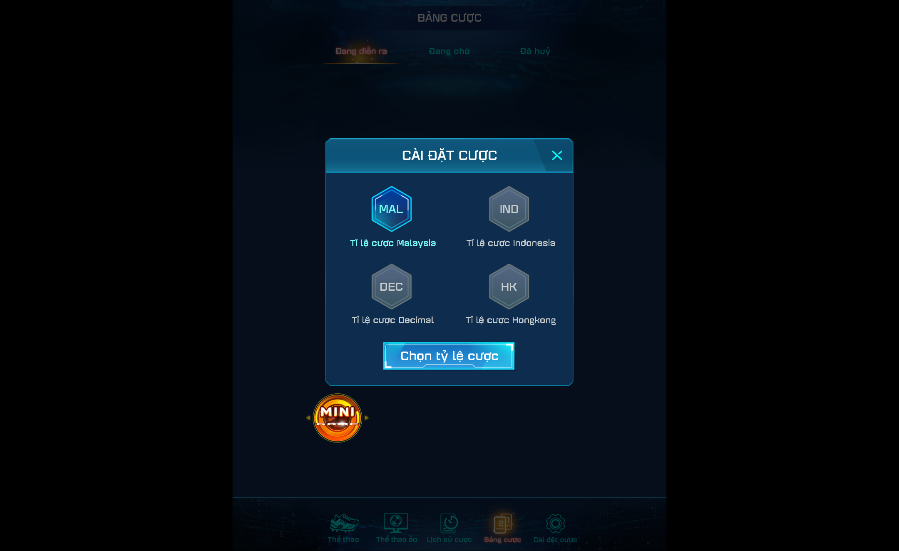The width and height of the screenshot is (899, 551).
Task: Select HK Hongkong odds format icon
Action: click(509, 286)
